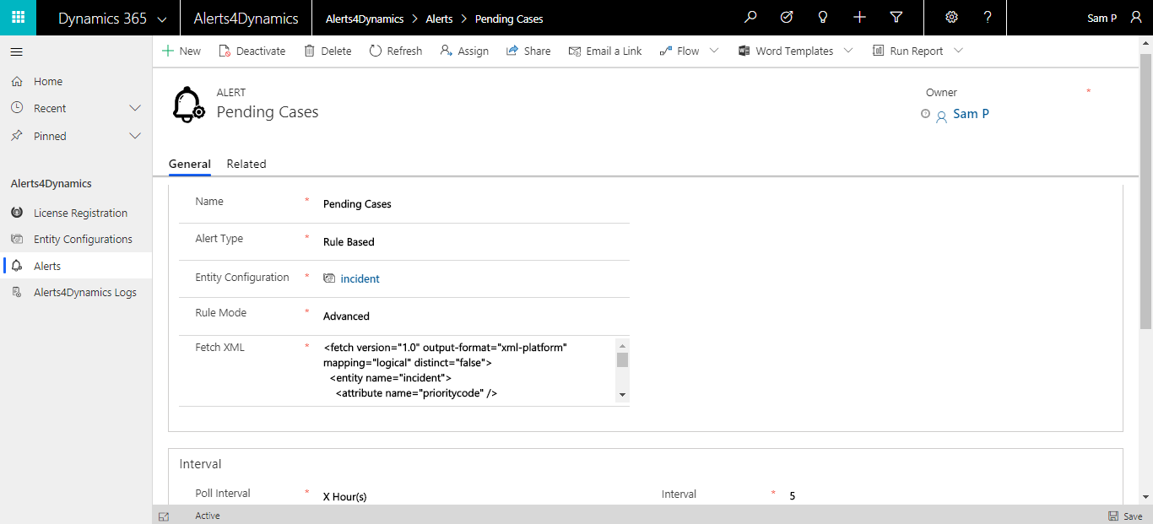Open the incident entity configuration link
The height and width of the screenshot is (524, 1153).
[x=360, y=278]
